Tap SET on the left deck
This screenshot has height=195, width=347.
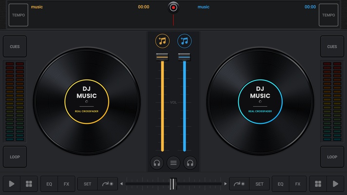pos(87,184)
